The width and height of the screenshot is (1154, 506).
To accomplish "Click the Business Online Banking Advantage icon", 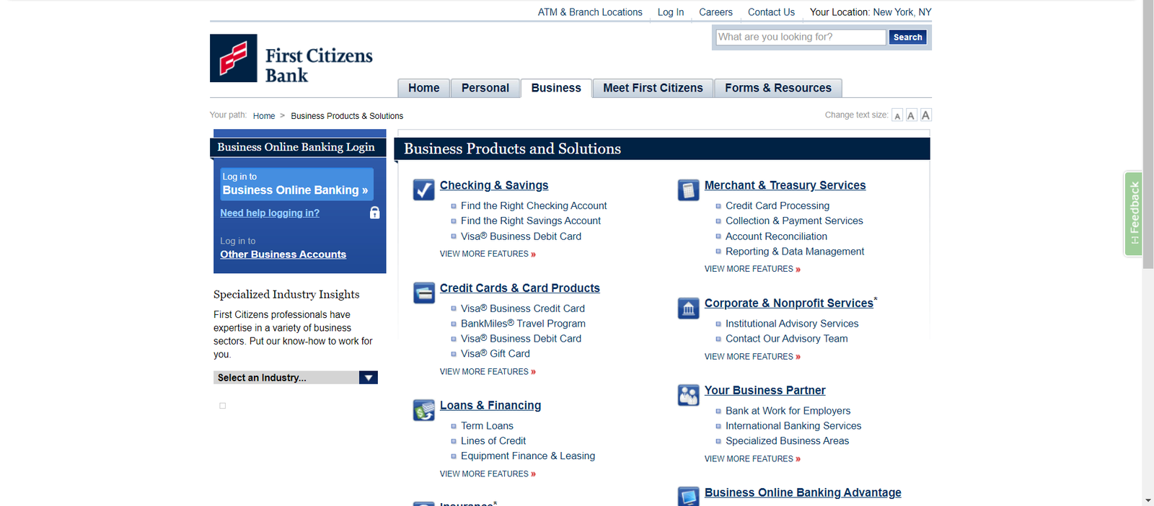I will [x=688, y=496].
